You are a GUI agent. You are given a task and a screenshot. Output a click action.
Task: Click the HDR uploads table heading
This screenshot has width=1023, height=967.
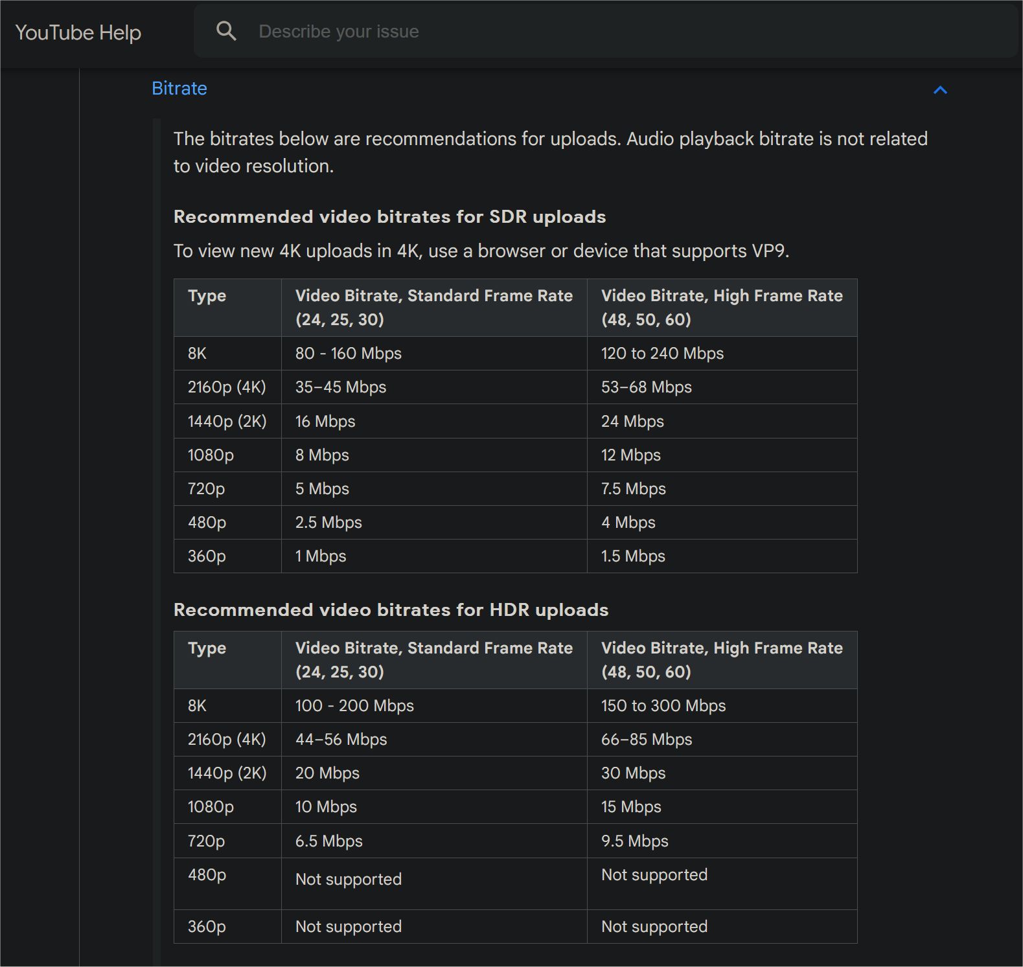(x=391, y=609)
